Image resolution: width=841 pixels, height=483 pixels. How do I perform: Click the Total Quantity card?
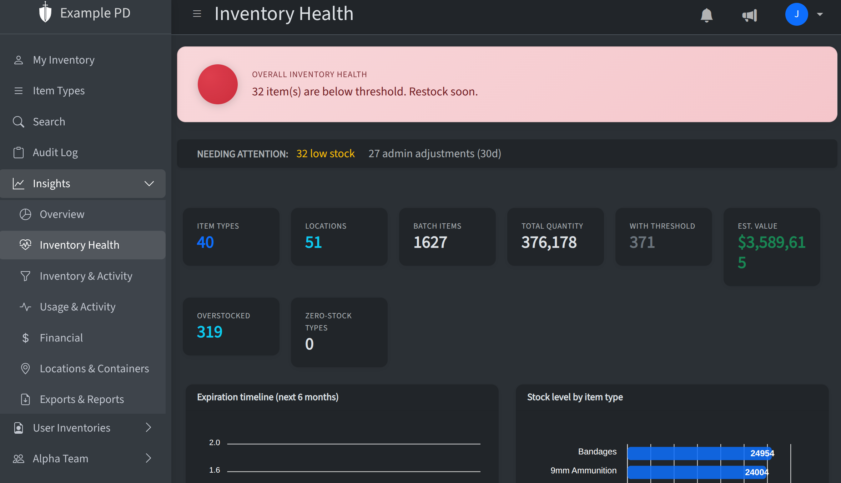(x=555, y=236)
